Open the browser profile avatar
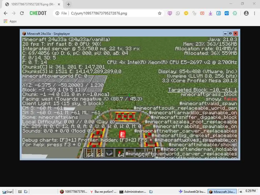 [x=246, y=13]
